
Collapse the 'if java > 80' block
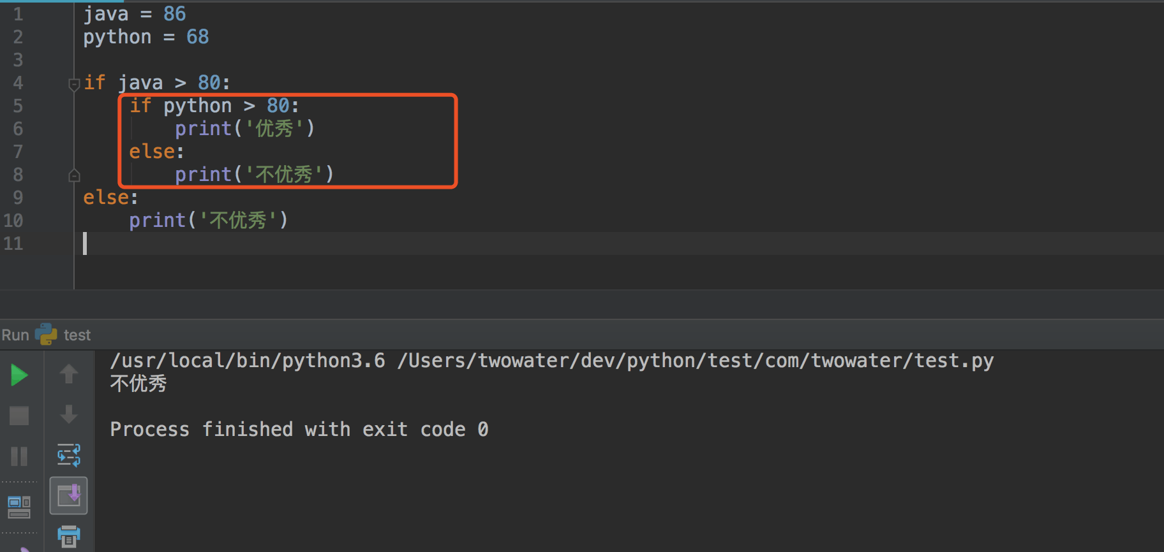tap(74, 84)
